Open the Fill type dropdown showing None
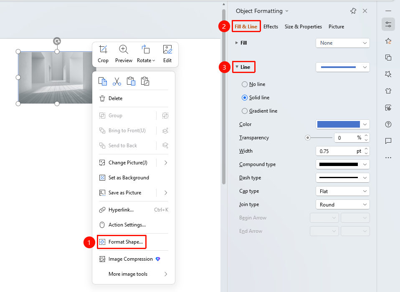400x292 pixels. pos(343,43)
